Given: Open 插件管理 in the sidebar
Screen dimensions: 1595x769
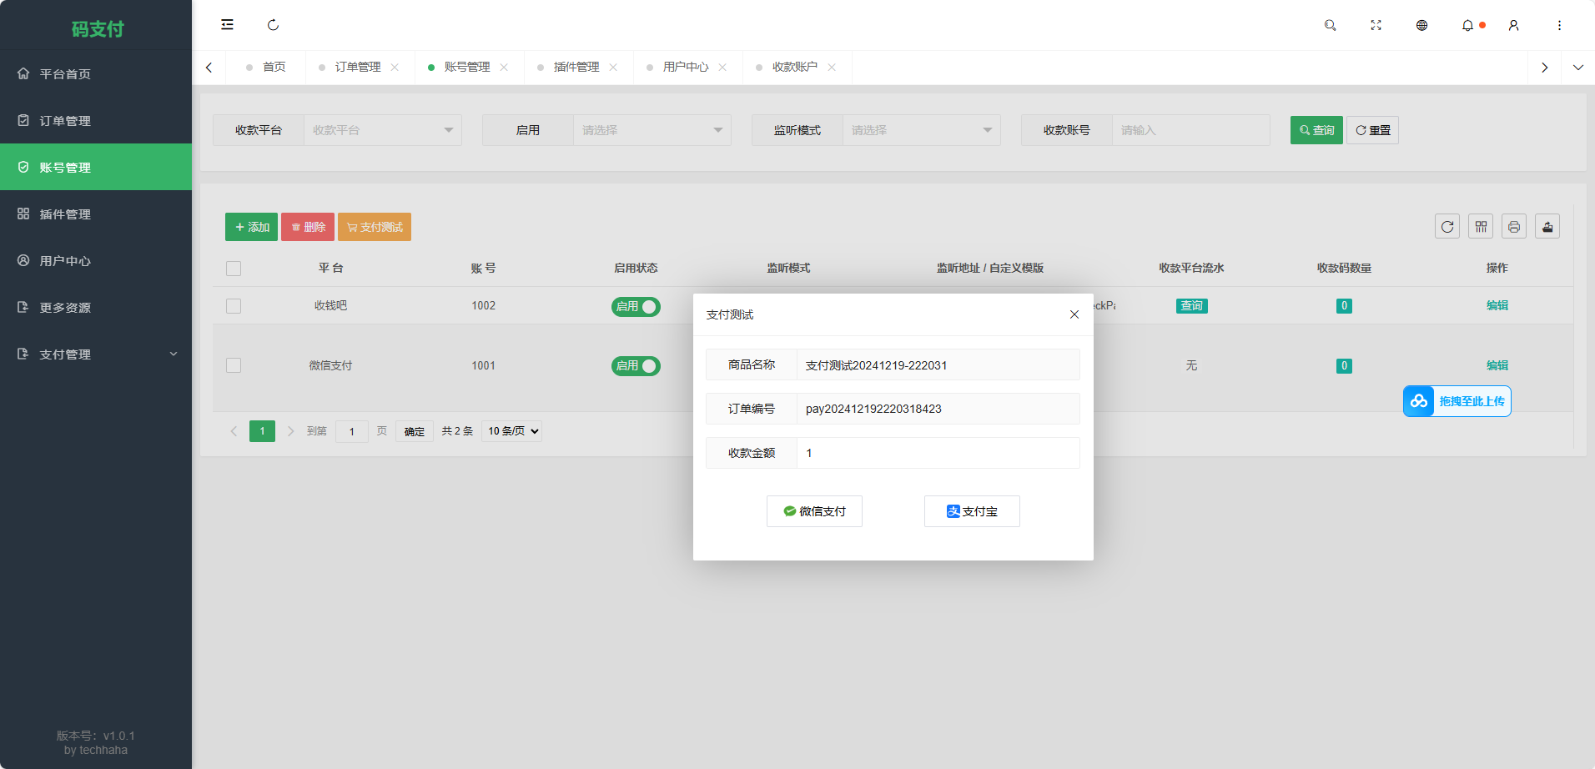Looking at the screenshot, I should click(x=96, y=214).
